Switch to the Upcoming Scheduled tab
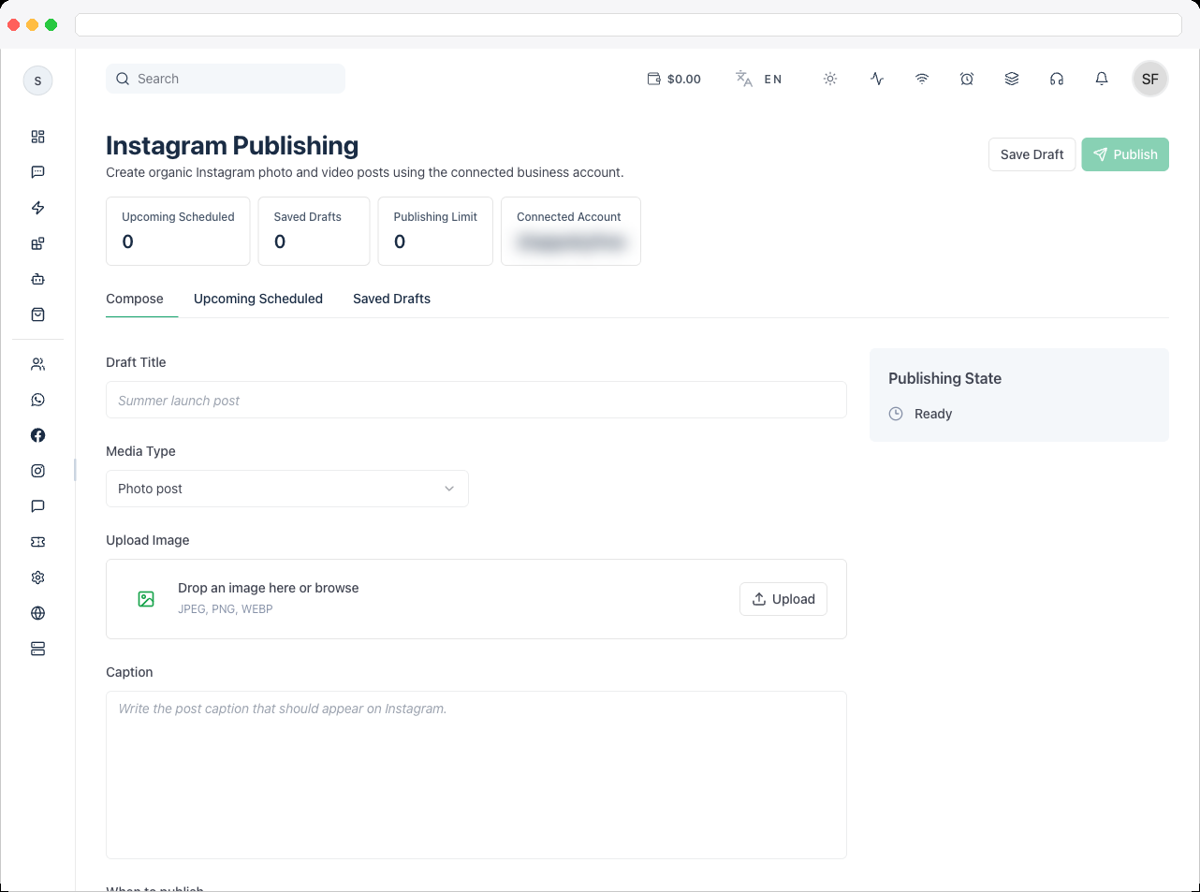 pos(258,299)
